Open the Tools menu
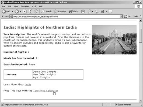Screen dimensions: 143x107 34,6
